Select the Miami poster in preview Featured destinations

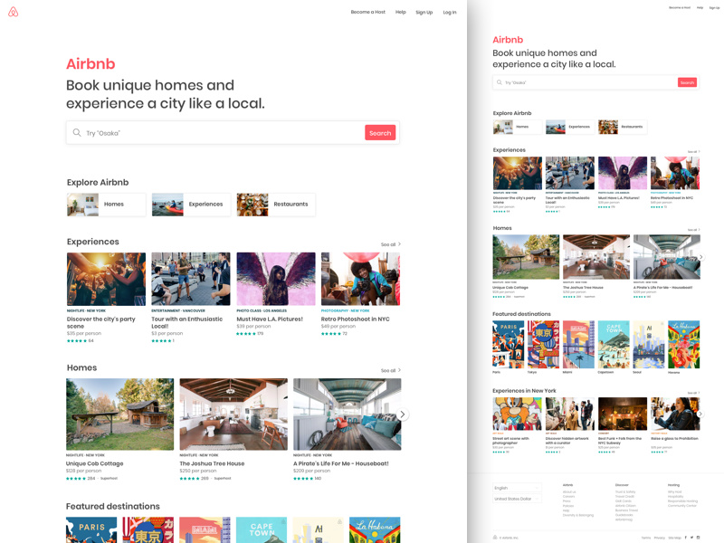coord(578,345)
